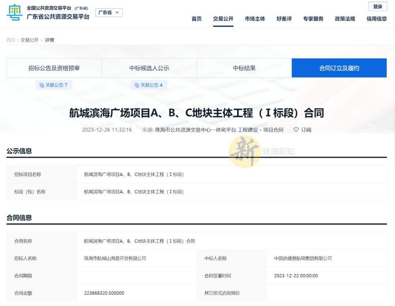Screen dimensions: 395x306
Task: Open the 交易公开 navigation menu
Action: coord(223,19)
